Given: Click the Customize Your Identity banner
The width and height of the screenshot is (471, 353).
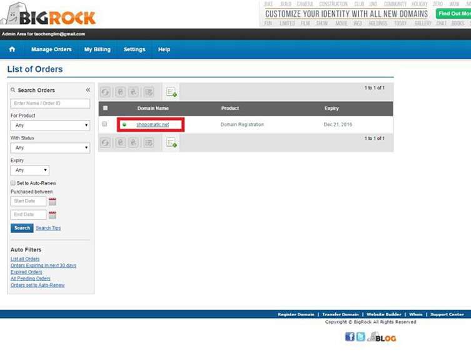Looking at the screenshot, I should 347,14.
